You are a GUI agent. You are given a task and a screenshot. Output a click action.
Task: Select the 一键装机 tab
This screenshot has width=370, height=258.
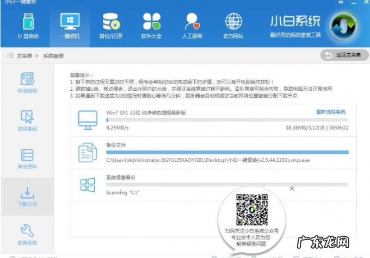[x=70, y=26]
